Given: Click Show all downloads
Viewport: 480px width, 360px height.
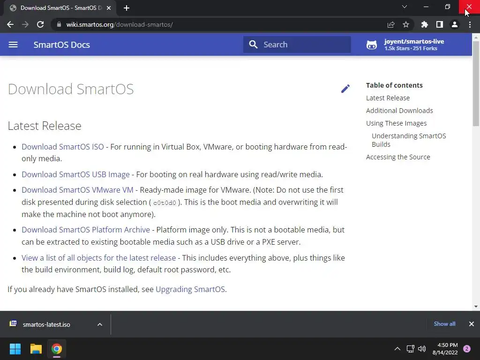Looking at the screenshot, I should click(444, 324).
